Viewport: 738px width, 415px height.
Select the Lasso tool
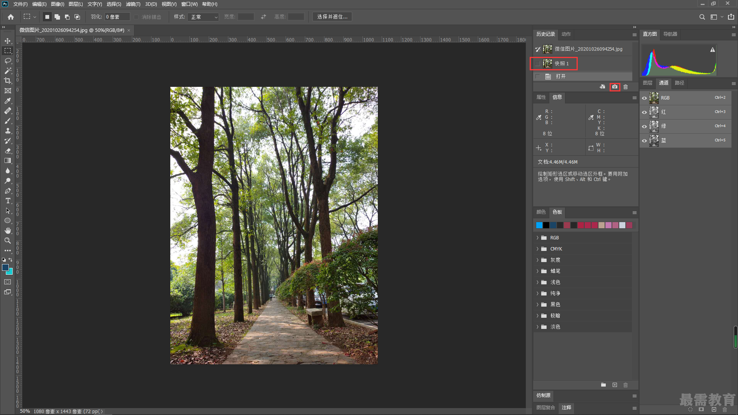click(8, 61)
